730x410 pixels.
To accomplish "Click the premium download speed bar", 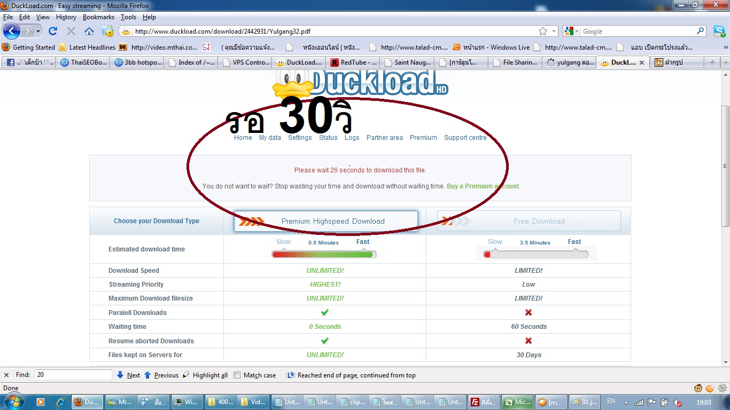I will click(x=324, y=254).
